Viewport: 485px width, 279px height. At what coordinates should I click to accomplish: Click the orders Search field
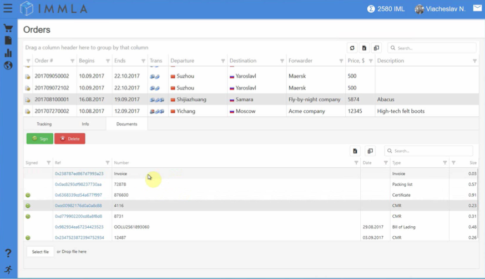point(432,48)
